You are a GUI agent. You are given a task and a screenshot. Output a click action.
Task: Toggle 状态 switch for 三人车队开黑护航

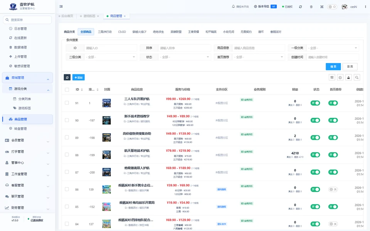pos(315,103)
